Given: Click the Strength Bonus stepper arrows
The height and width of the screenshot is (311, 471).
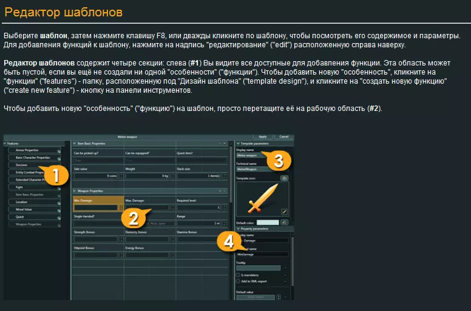Looking at the screenshot, I should click(x=121, y=239).
